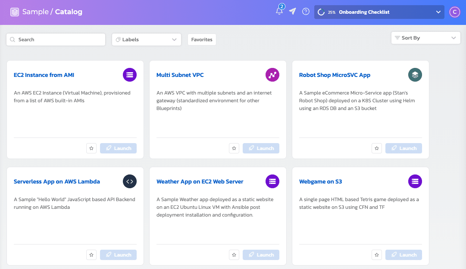The width and height of the screenshot is (466, 269).
Task: Click the Labels tag icon
Action: pyautogui.click(x=118, y=40)
